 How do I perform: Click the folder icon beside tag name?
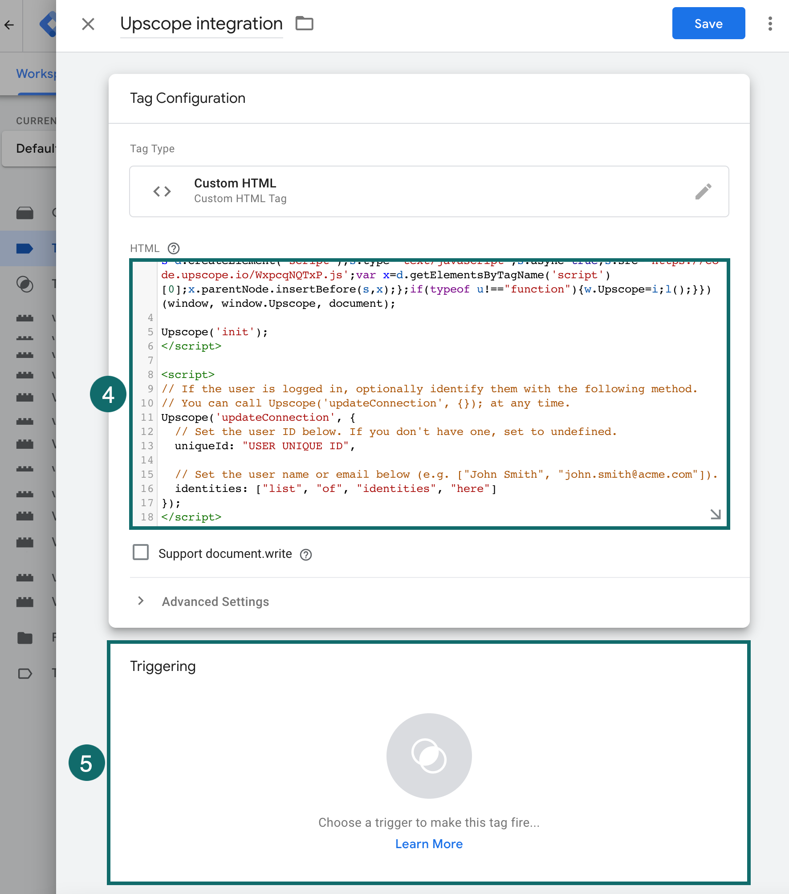coord(305,23)
